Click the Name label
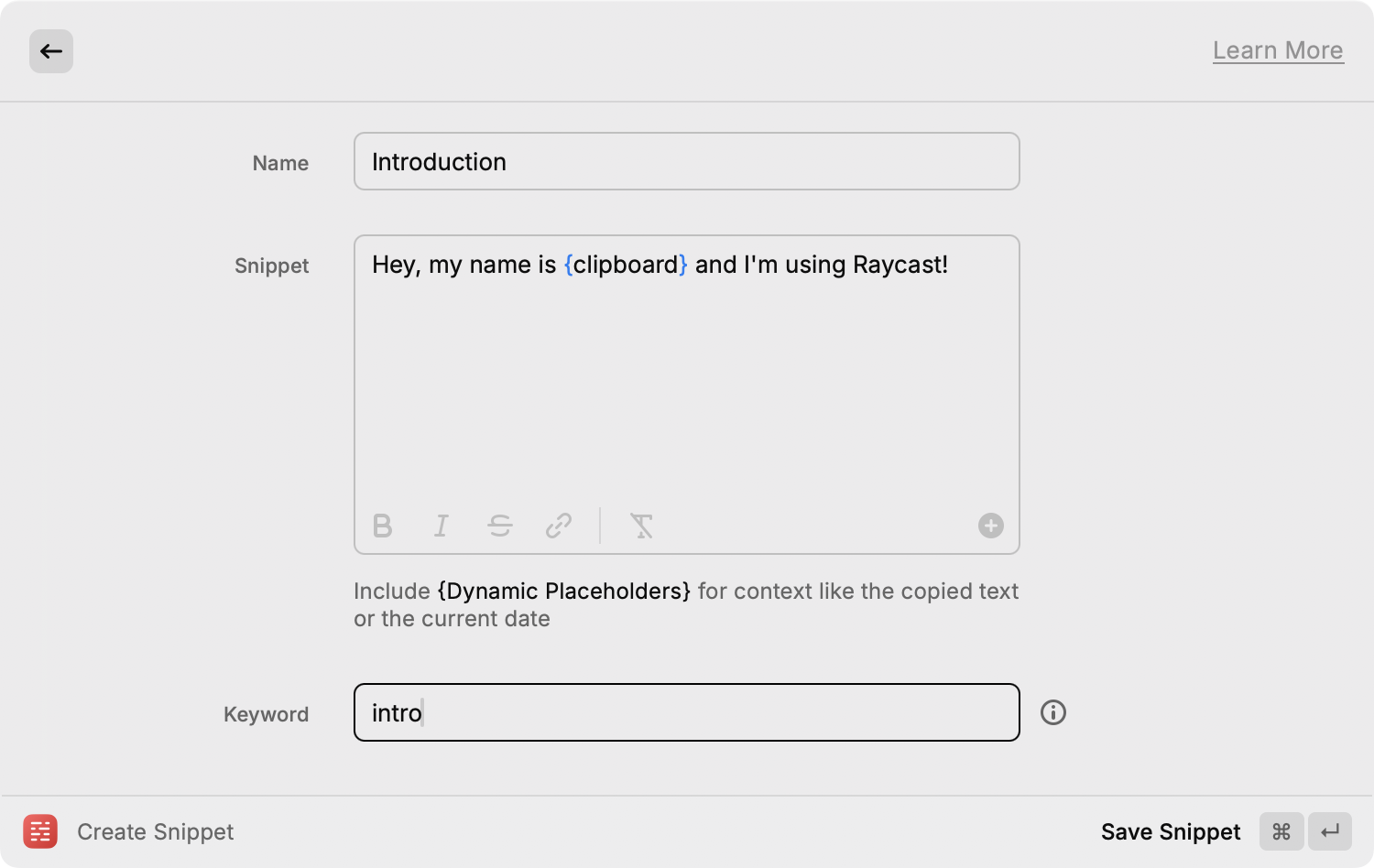 pos(280,162)
